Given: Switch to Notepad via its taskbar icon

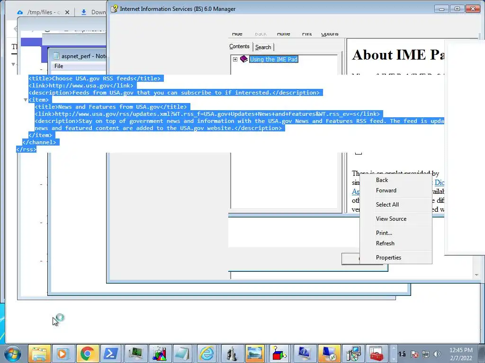Looking at the screenshot, I should point(182,354).
